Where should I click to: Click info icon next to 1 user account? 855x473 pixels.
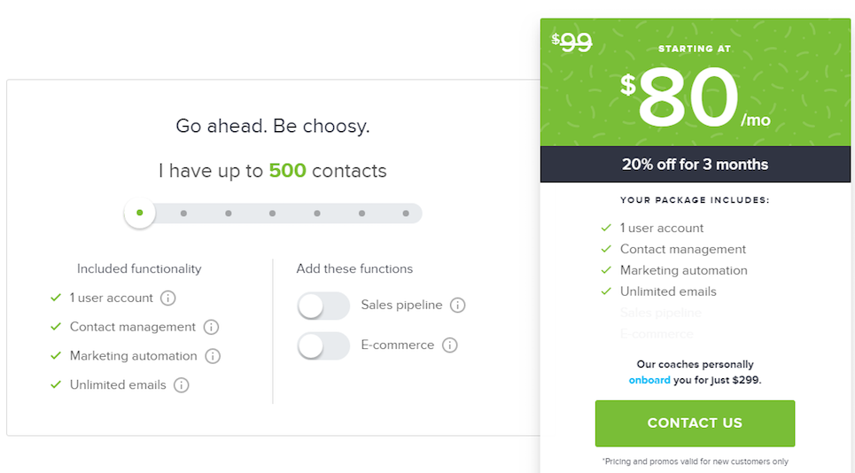click(168, 299)
